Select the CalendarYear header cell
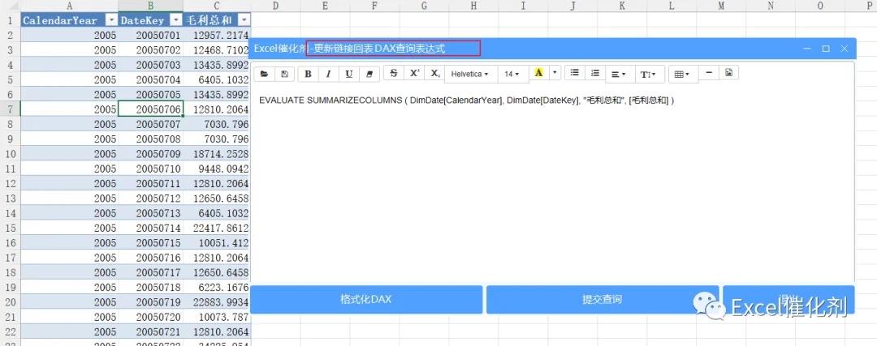 point(69,20)
